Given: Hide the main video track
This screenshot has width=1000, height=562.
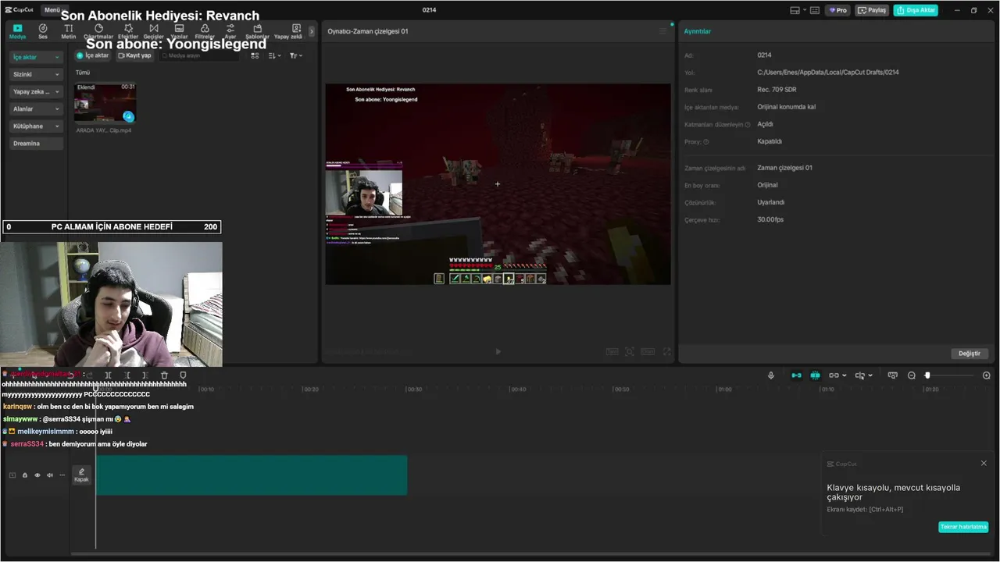Looking at the screenshot, I should click(x=37, y=475).
